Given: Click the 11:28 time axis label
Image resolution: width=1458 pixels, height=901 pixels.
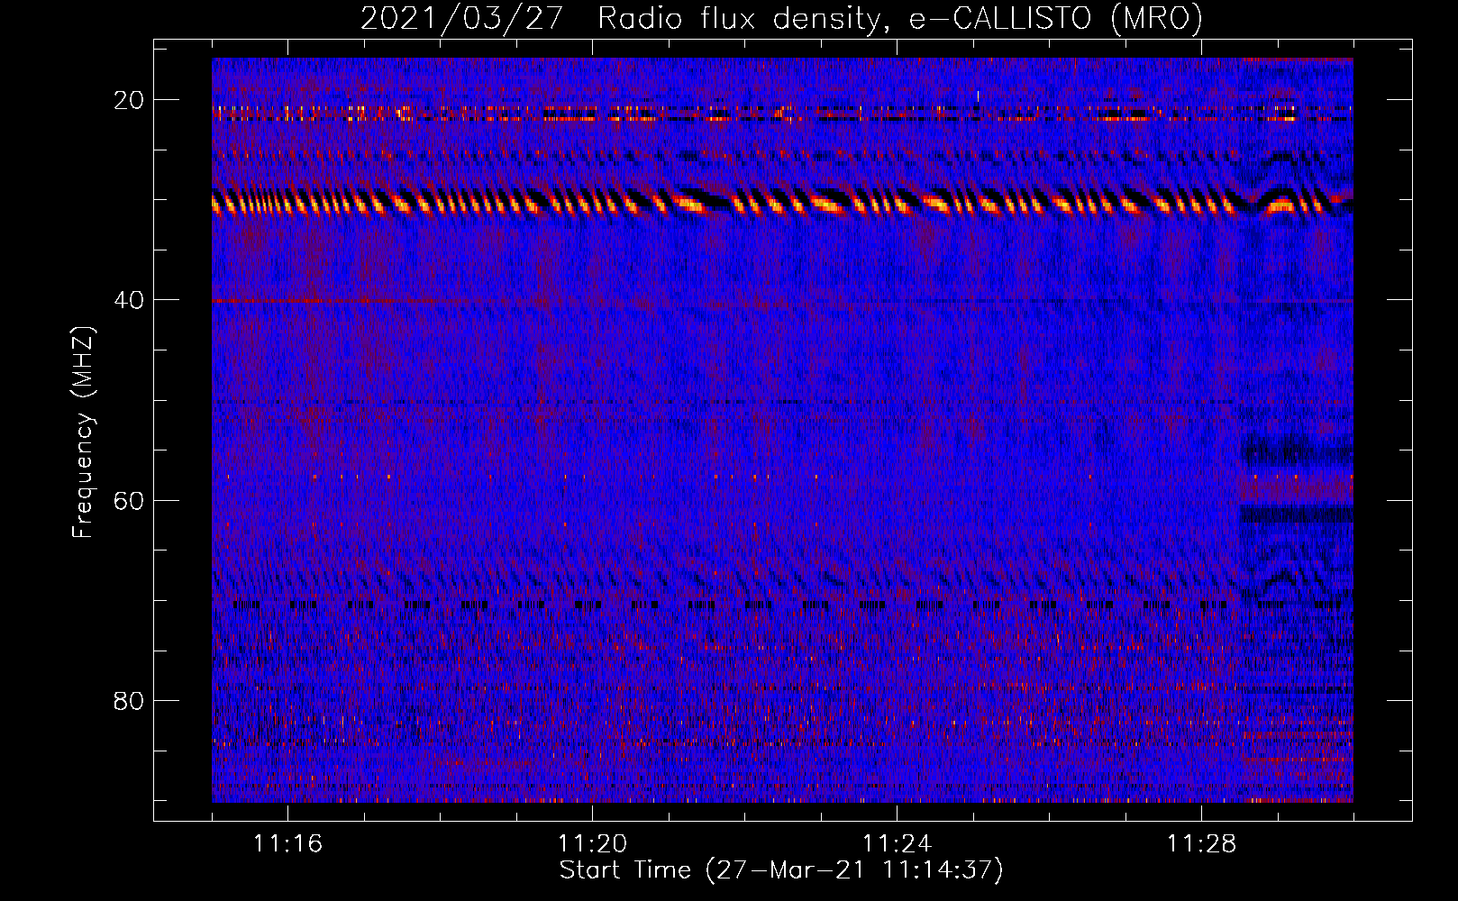Looking at the screenshot, I should [x=1201, y=844].
